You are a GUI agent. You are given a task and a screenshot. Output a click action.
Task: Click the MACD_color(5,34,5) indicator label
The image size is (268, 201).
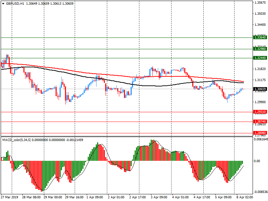pyautogui.click(x=17, y=140)
